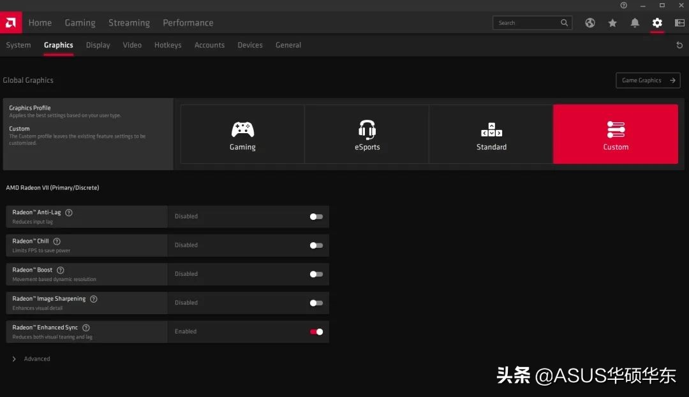Image resolution: width=689 pixels, height=397 pixels.
Task: Open the Game Graphics button
Action: click(x=648, y=80)
